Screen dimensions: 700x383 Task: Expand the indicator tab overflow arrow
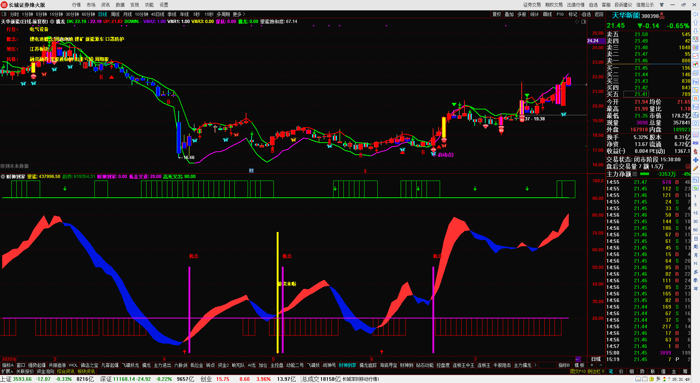click(x=535, y=365)
